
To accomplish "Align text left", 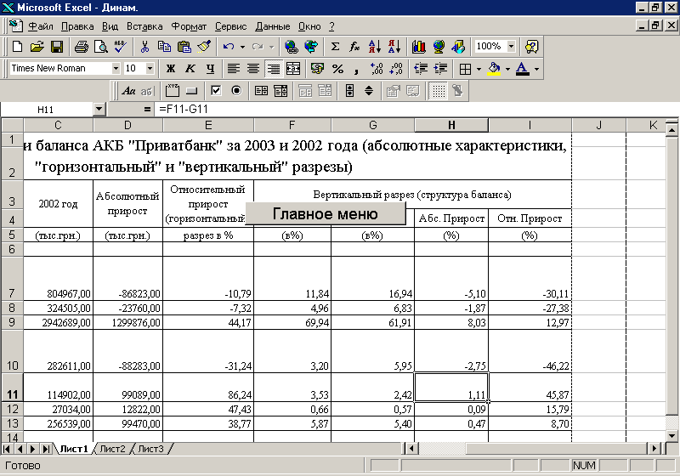I will 234,69.
